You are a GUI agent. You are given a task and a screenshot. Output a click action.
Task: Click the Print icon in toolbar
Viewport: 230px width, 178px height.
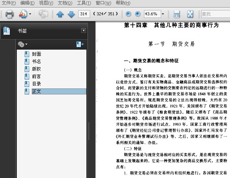pyautogui.click(x=9, y=14)
